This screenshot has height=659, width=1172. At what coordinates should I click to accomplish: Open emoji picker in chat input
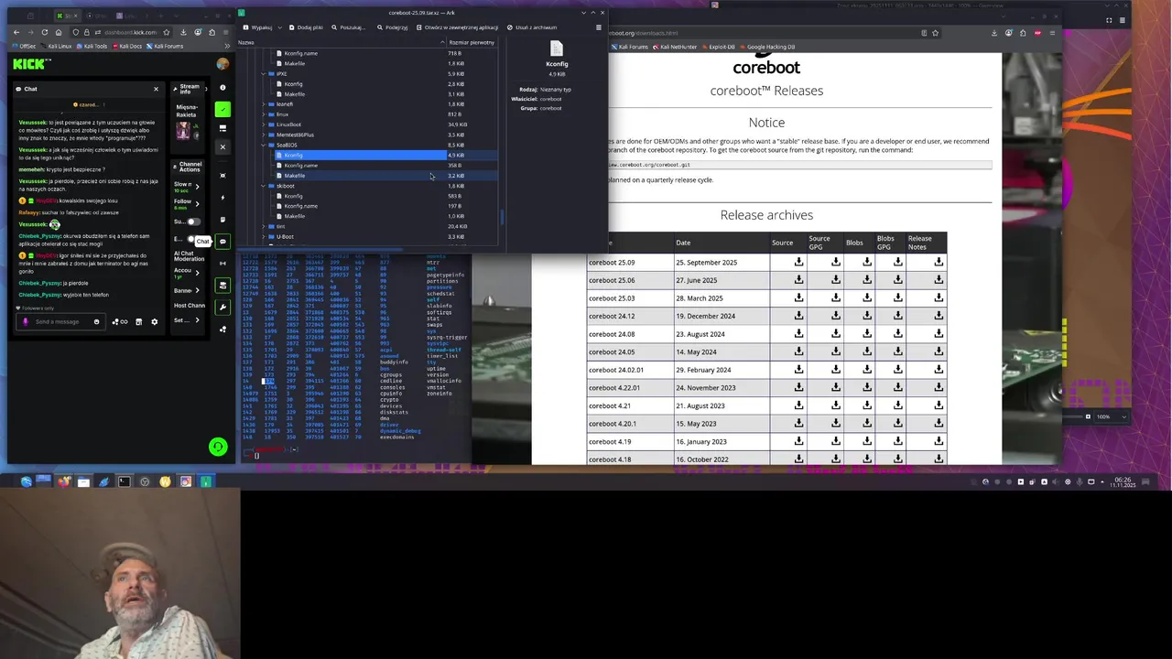click(x=96, y=321)
